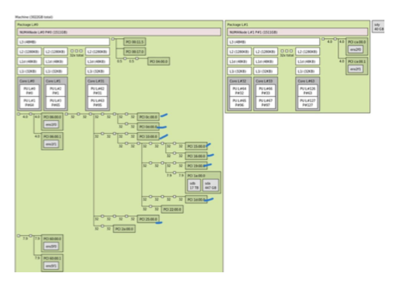Click the sdb 17 TB disk box
This screenshot has width=402, height=285.
coord(194,186)
